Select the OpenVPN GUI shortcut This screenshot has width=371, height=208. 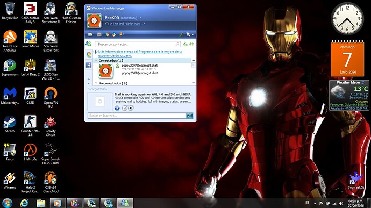pos(51,97)
